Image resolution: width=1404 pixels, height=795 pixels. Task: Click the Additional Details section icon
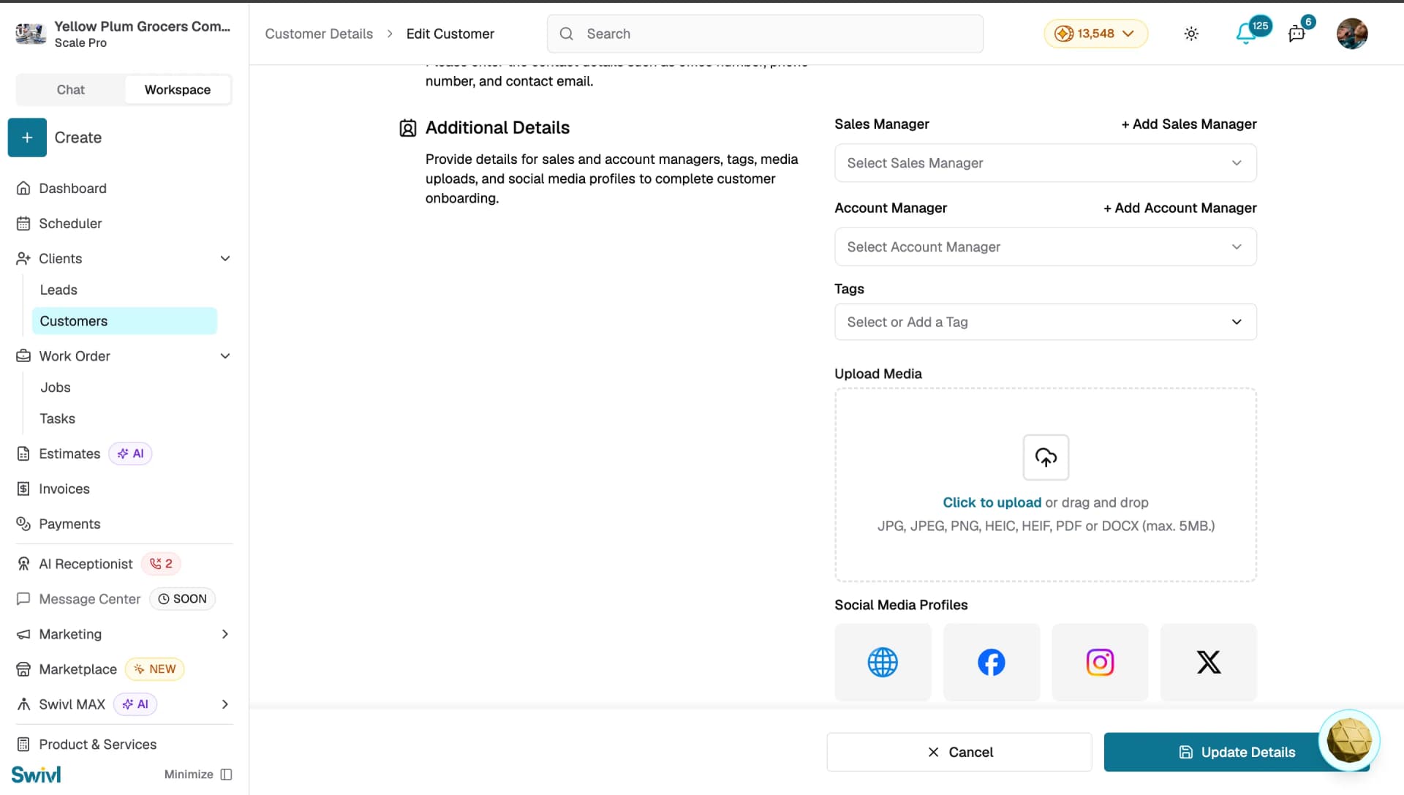[408, 128]
